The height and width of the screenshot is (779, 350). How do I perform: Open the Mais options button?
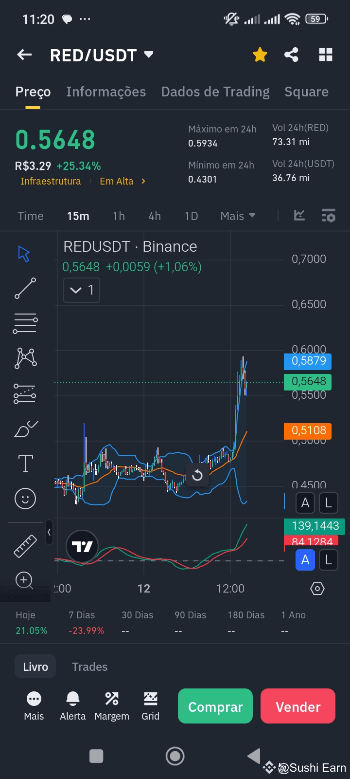34,706
